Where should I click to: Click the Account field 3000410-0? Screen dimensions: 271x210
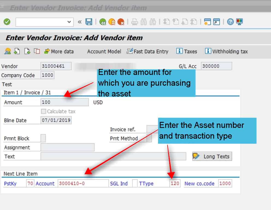(x=83, y=183)
